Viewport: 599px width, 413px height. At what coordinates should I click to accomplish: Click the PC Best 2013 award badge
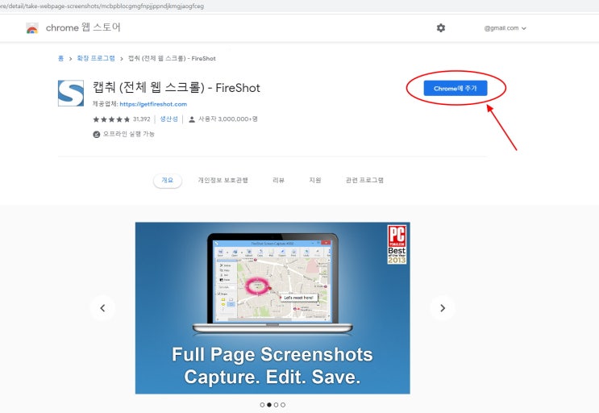(x=397, y=244)
